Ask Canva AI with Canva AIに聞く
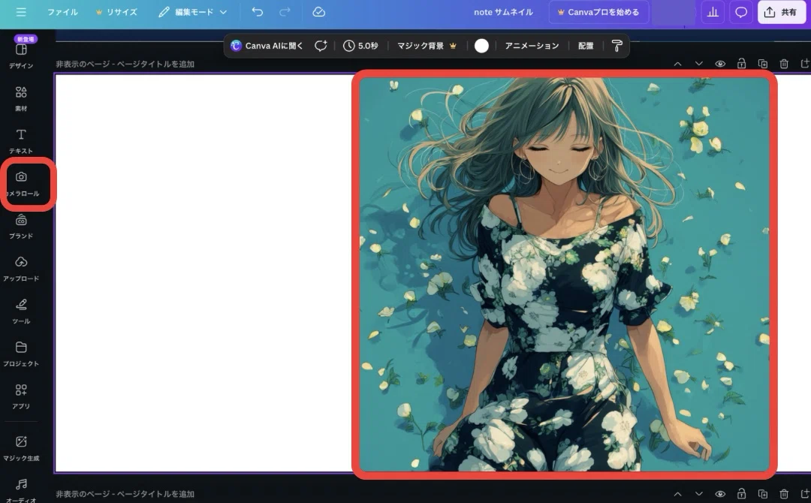 [267, 46]
